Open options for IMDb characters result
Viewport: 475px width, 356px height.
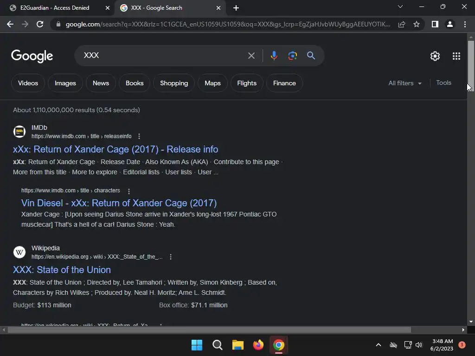pos(129,191)
